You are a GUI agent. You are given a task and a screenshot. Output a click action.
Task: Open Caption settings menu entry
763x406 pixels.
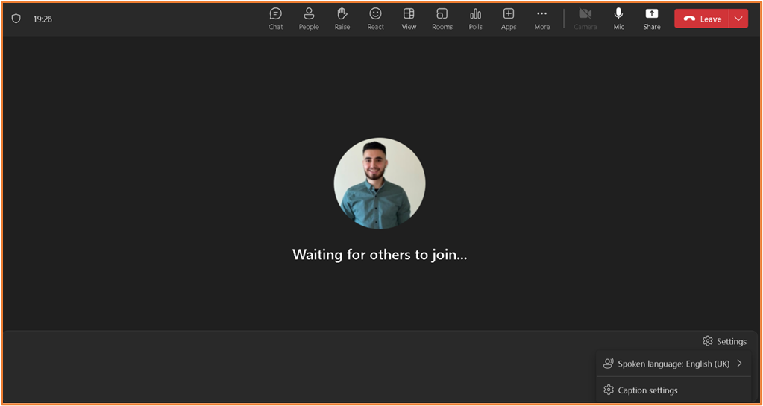(x=673, y=390)
